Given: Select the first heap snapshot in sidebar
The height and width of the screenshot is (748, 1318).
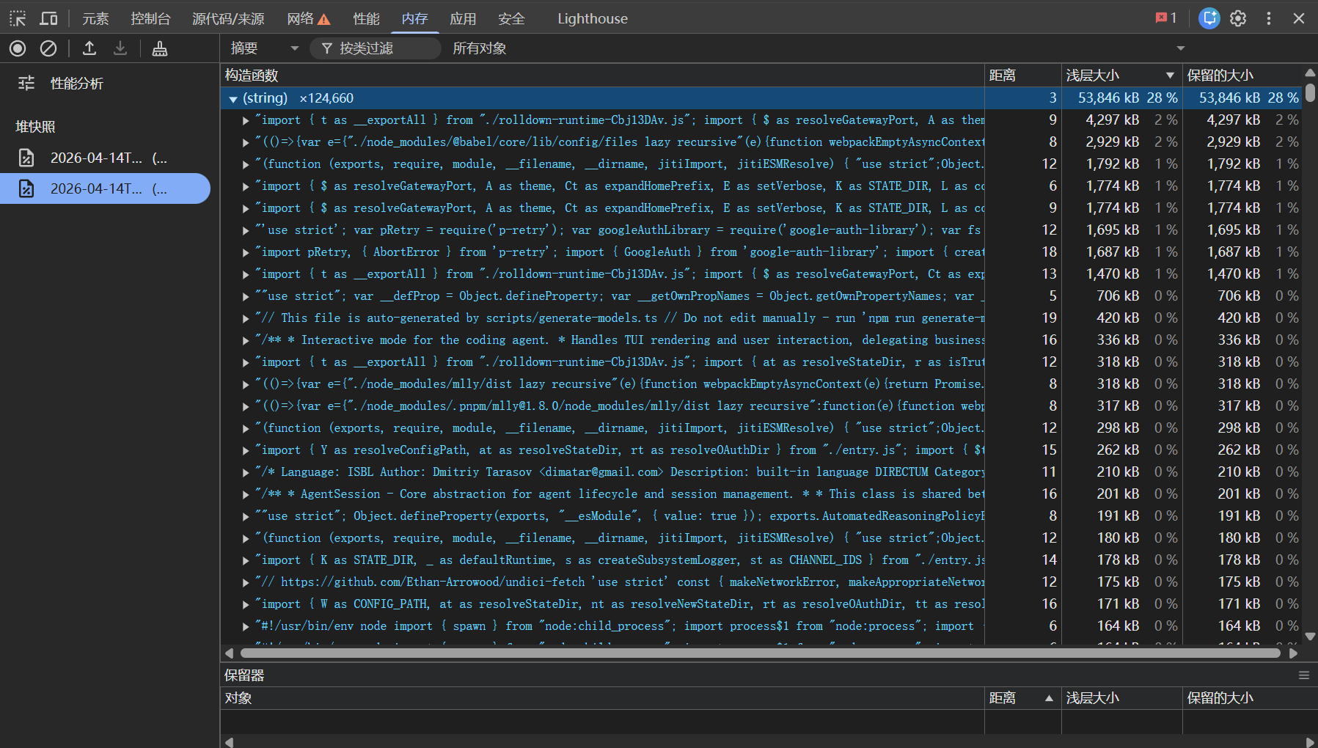Looking at the screenshot, I should tap(105, 158).
